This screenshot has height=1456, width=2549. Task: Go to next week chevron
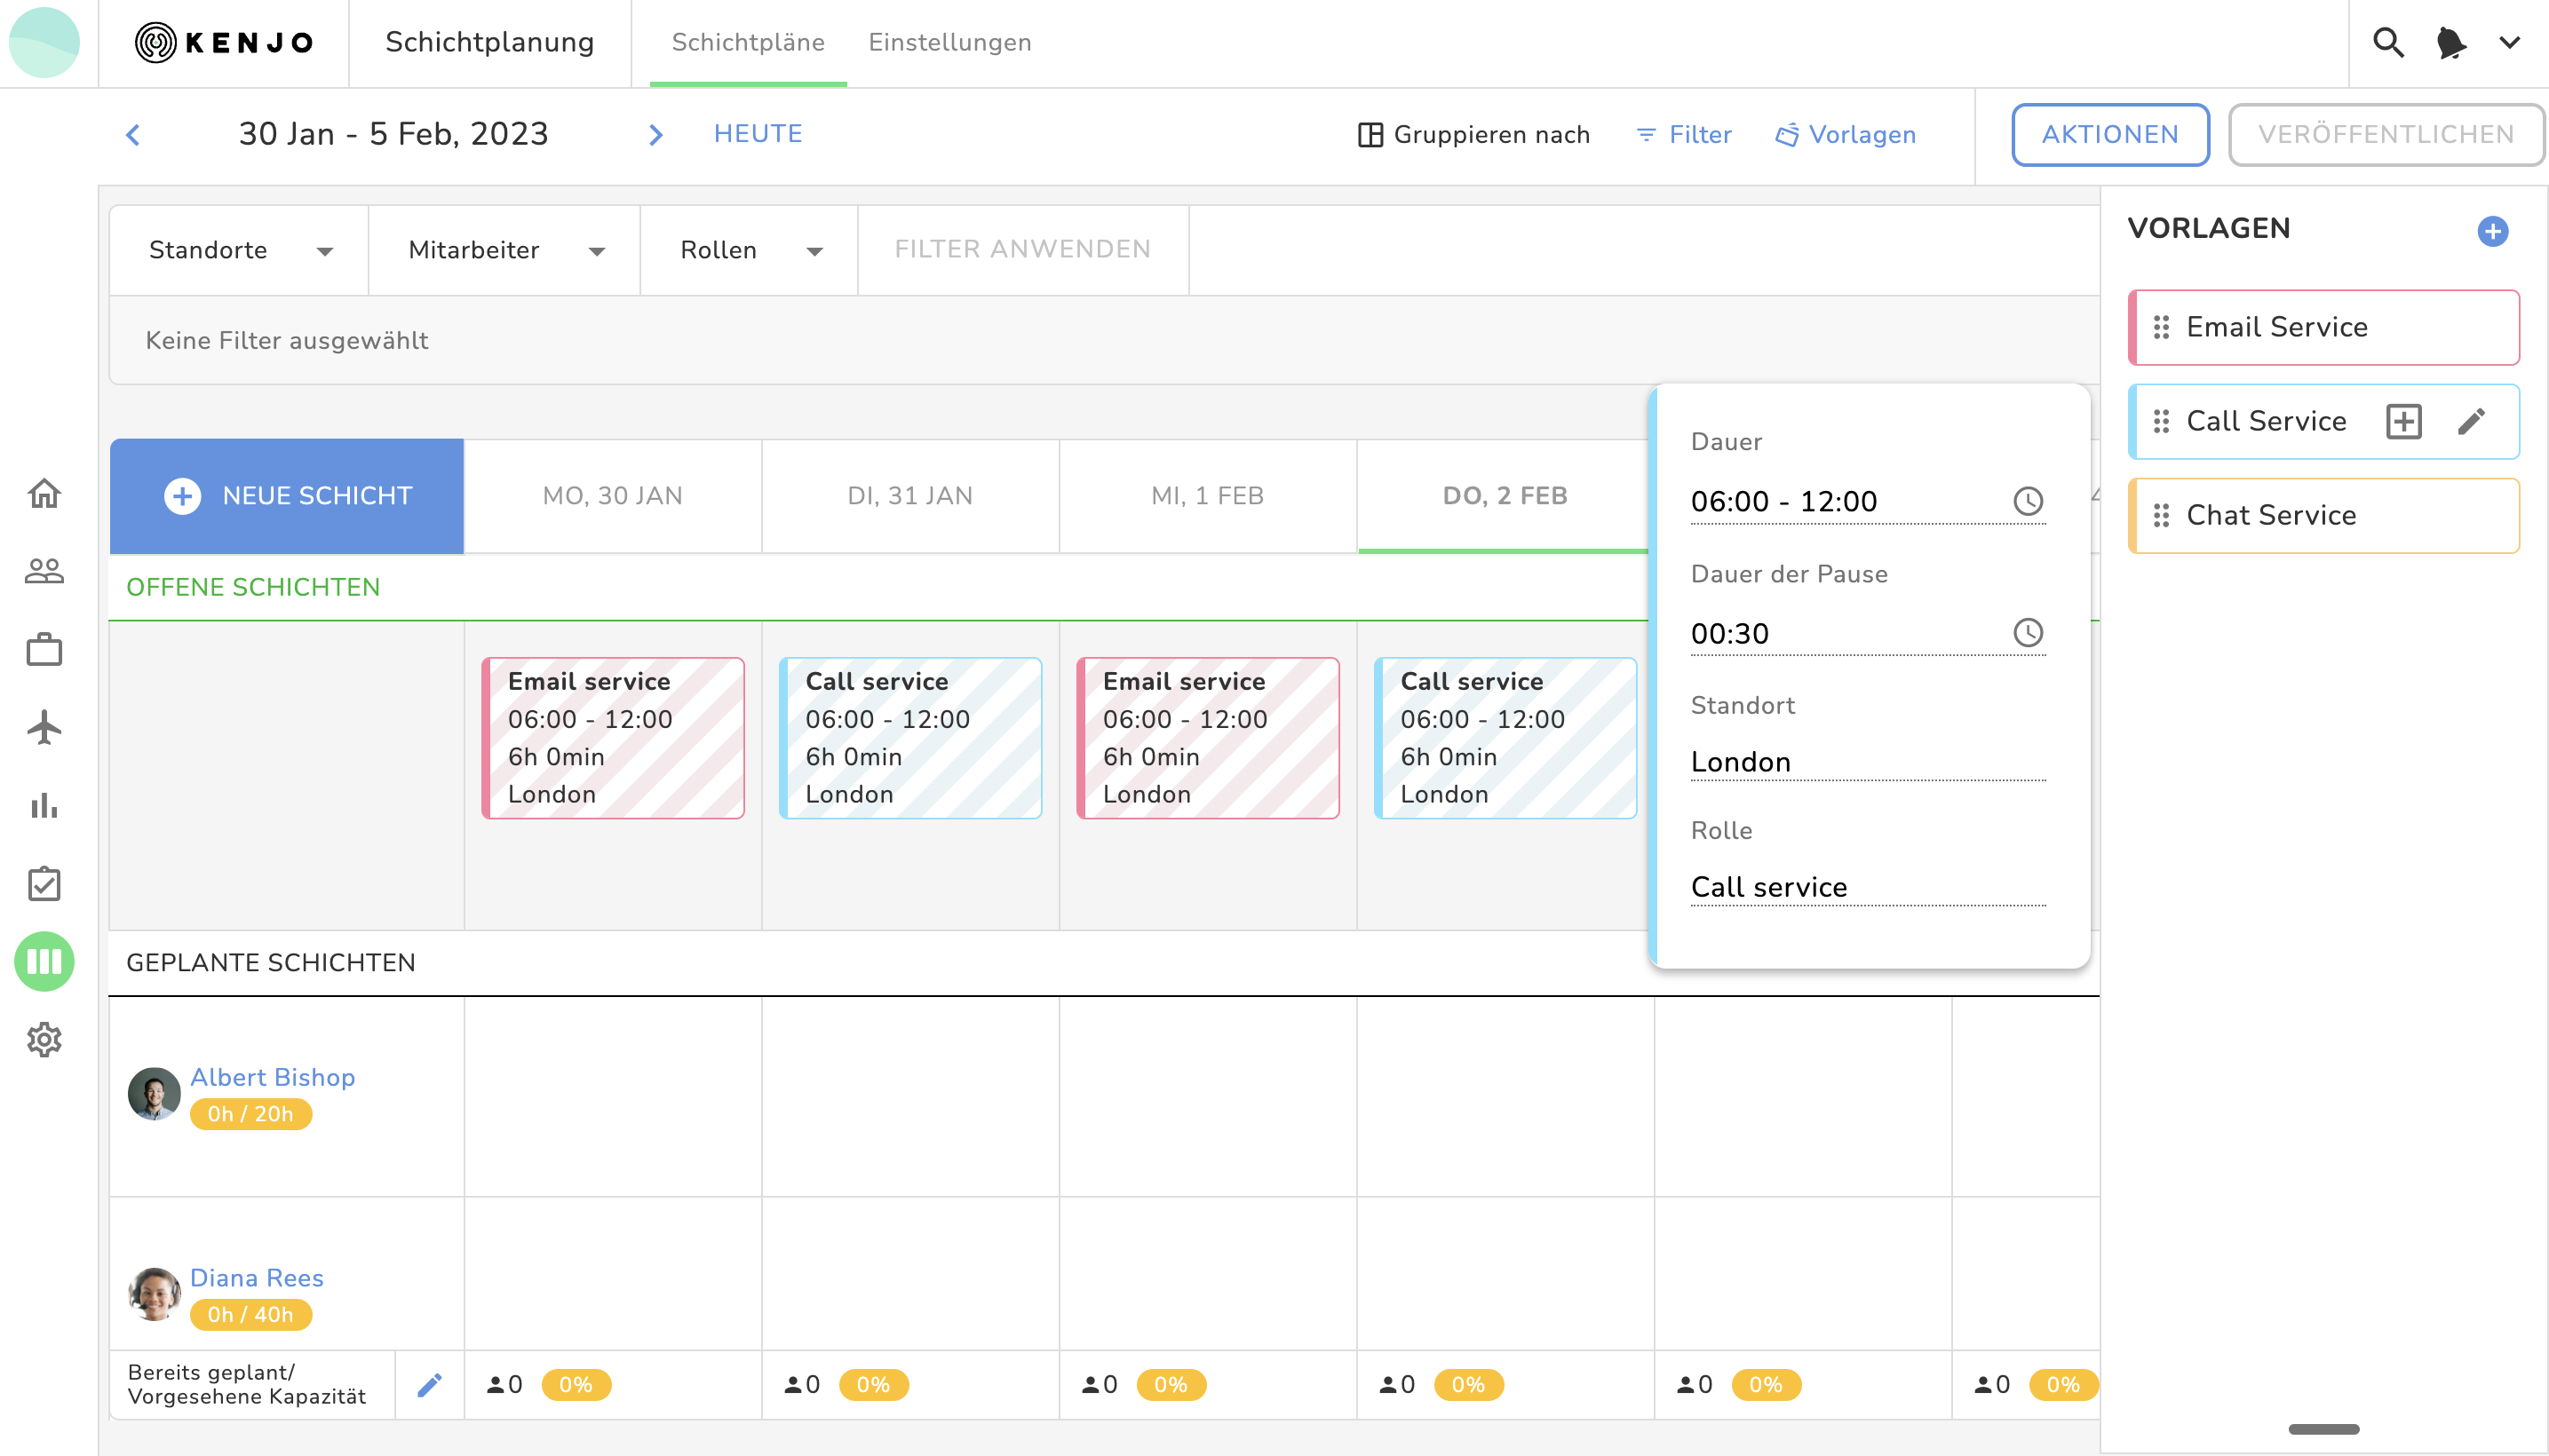pyautogui.click(x=655, y=135)
